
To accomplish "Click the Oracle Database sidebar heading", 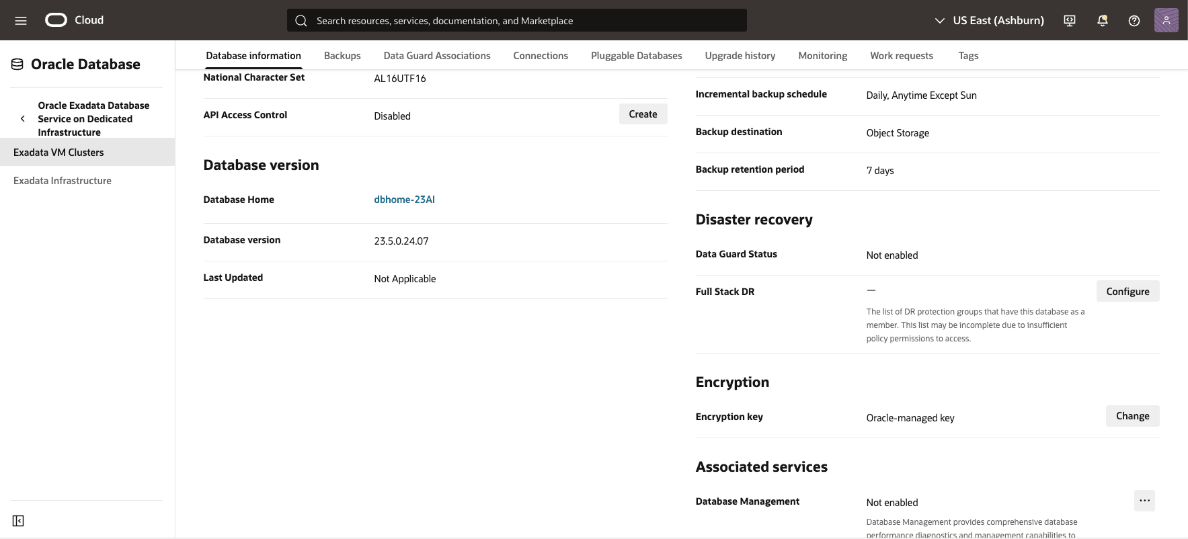I will coord(85,65).
